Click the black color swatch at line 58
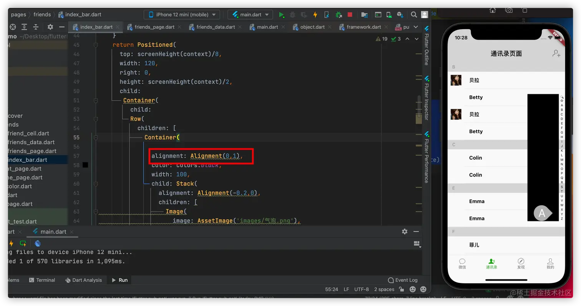Viewport: 581px width, 306px height. (85, 165)
